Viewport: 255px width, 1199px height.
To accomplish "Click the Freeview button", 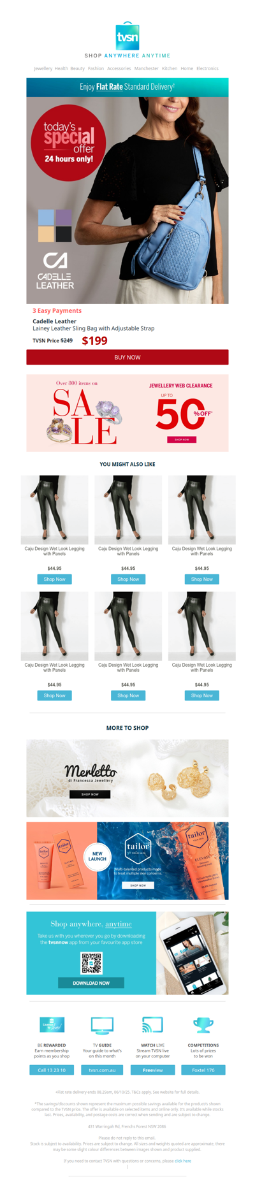I will click(152, 1070).
